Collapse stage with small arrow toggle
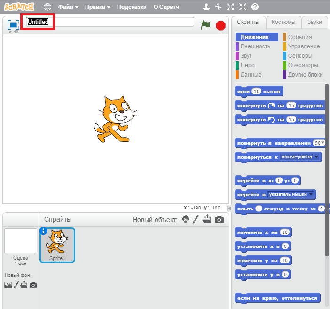This screenshot has height=309, width=330. (x=229, y=209)
